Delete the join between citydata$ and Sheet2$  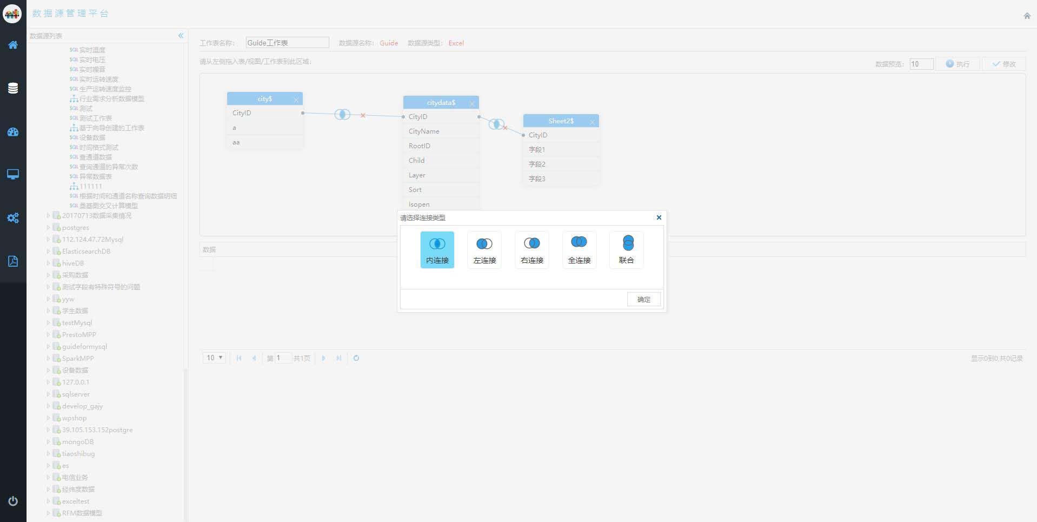tap(505, 128)
